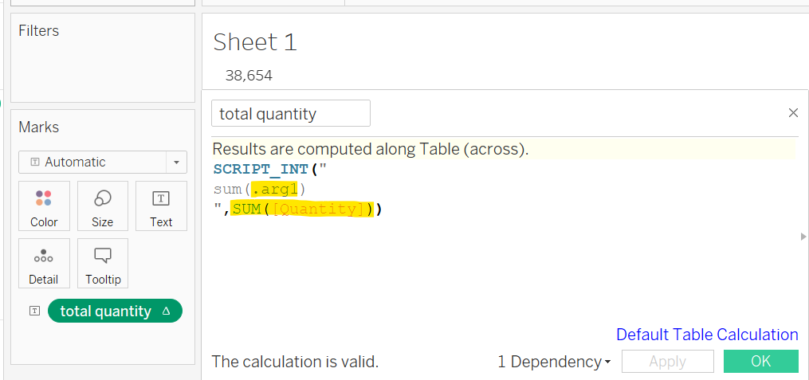Expand the 1 Dependency dropdown

[x=554, y=362]
